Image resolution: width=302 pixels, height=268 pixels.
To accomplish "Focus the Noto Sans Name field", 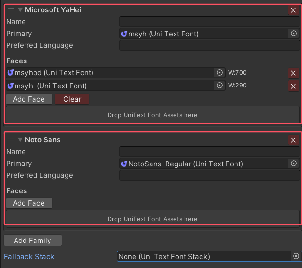I will [210, 152].
